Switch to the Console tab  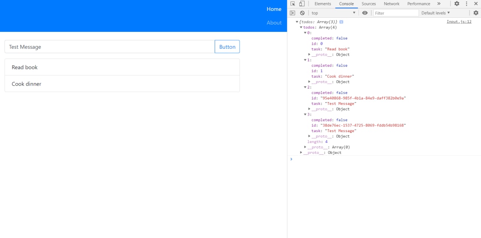(346, 4)
